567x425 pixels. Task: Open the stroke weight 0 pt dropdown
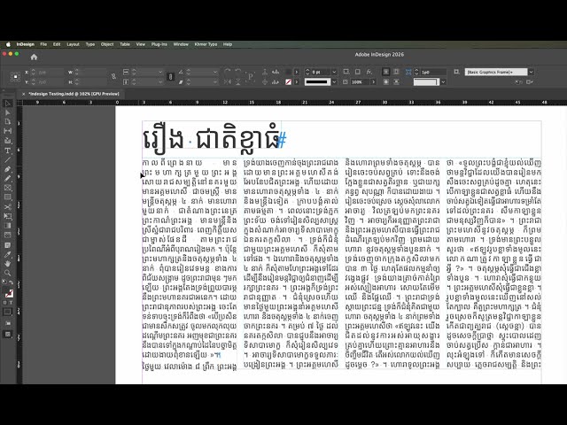tap(334, 72)
